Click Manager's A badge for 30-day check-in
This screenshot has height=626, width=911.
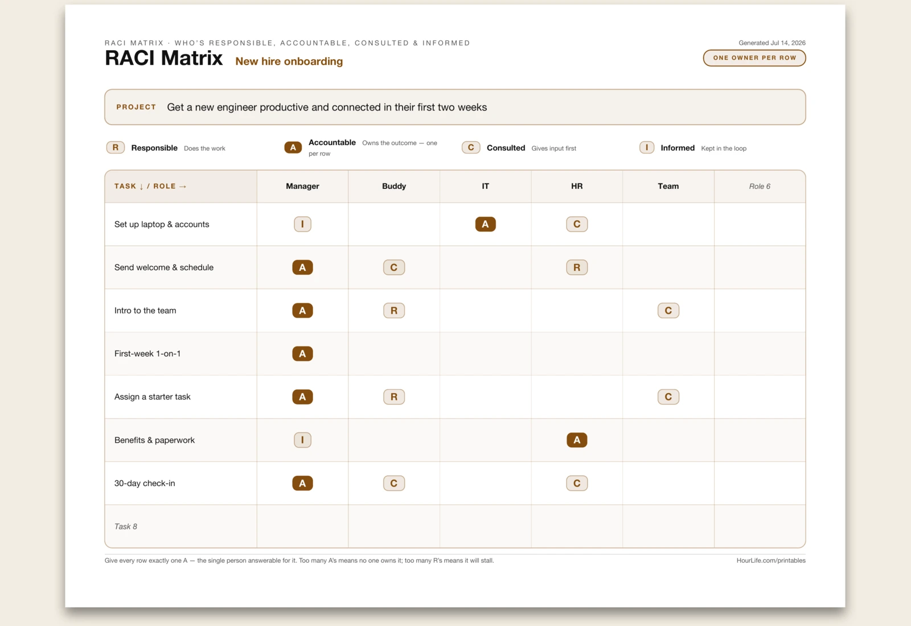[x=302, y=483]
